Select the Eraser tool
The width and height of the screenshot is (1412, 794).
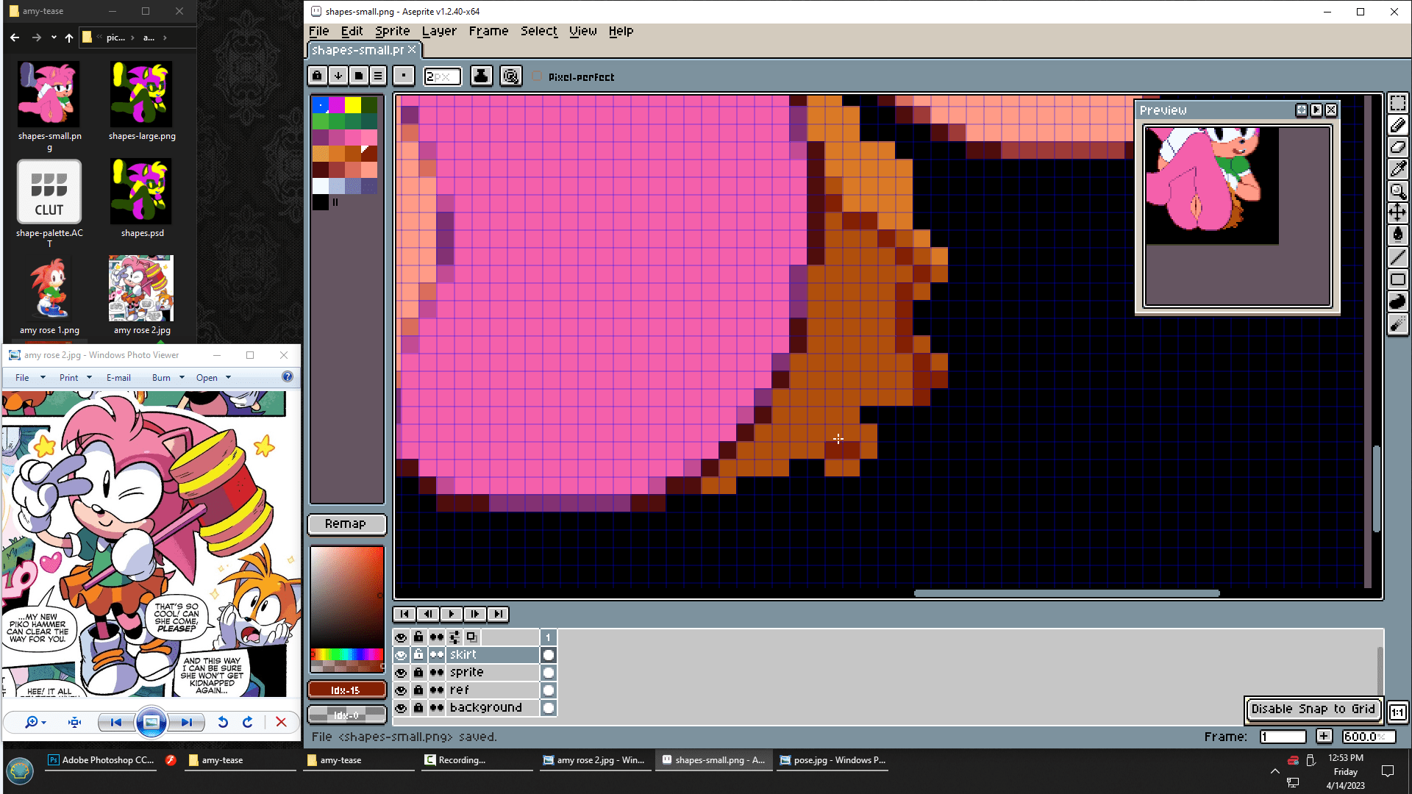point(1397,147)
